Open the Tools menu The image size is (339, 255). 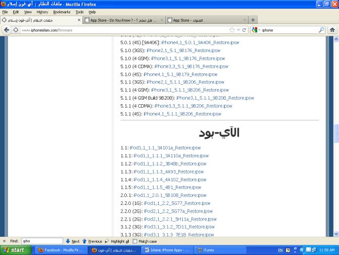tap(79, 12)
